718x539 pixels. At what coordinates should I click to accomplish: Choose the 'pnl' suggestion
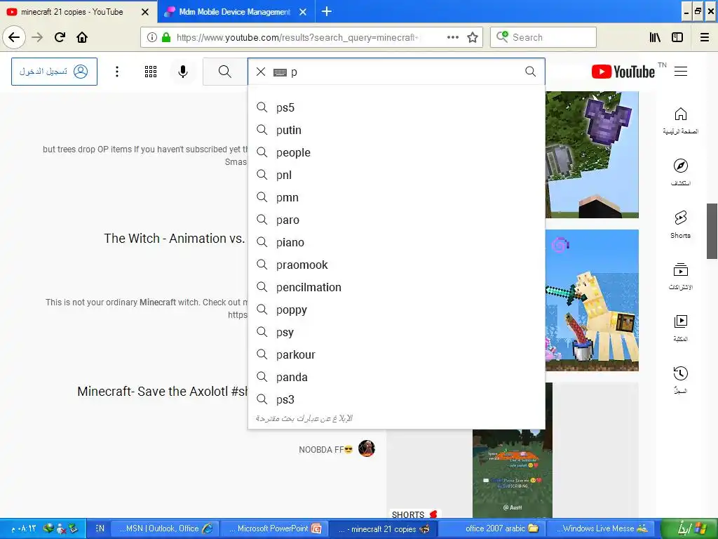(x=396, y=175)
